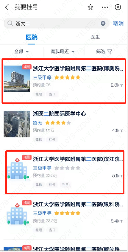Tap 体检 tag under 国际医学中心
This screenshot has width=128, height=252.
pyautogui.click(x=38, y=140)
